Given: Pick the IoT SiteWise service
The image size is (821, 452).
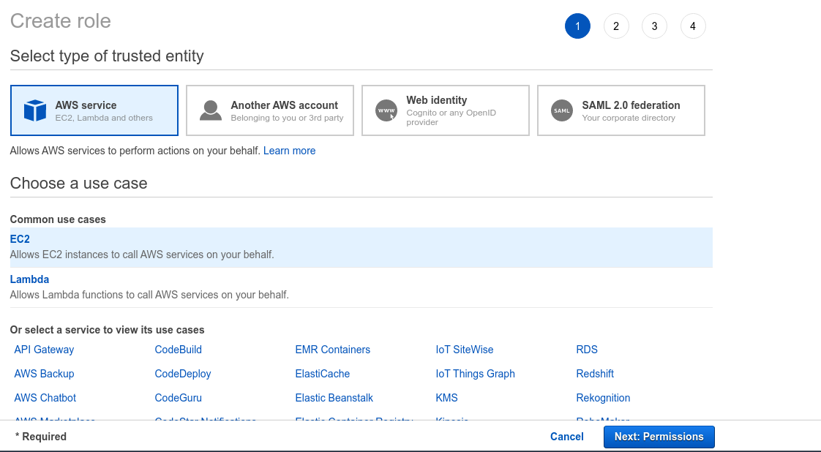Looking at the screenshot, I should coord(465,350).
